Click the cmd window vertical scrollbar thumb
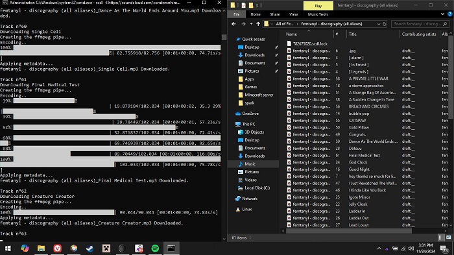The height and width of the screenshot is (255, 454). tap(224, 37)
